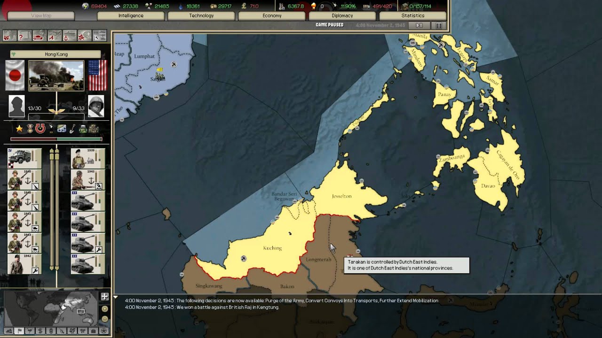Viewport: 602px width, 338px height.
Task: Click the United States flag in battle panel
Action: pyautogui.click(x=97, y=75)
